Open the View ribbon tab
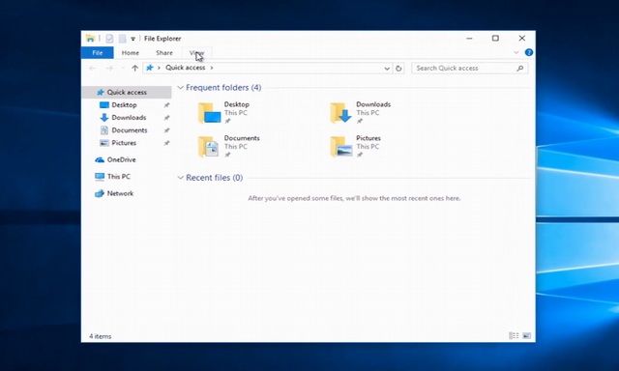This screenshot has height=371, width=619. click(x=196, y=52)
